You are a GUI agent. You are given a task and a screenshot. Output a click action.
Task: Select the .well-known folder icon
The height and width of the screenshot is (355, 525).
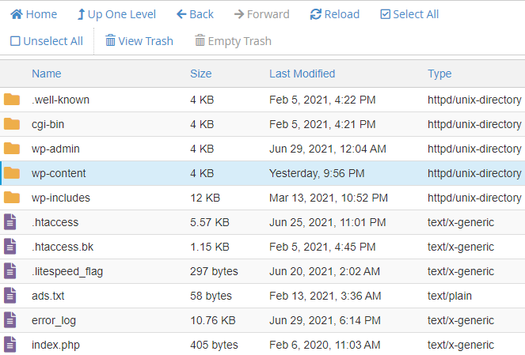pos(12,100)
